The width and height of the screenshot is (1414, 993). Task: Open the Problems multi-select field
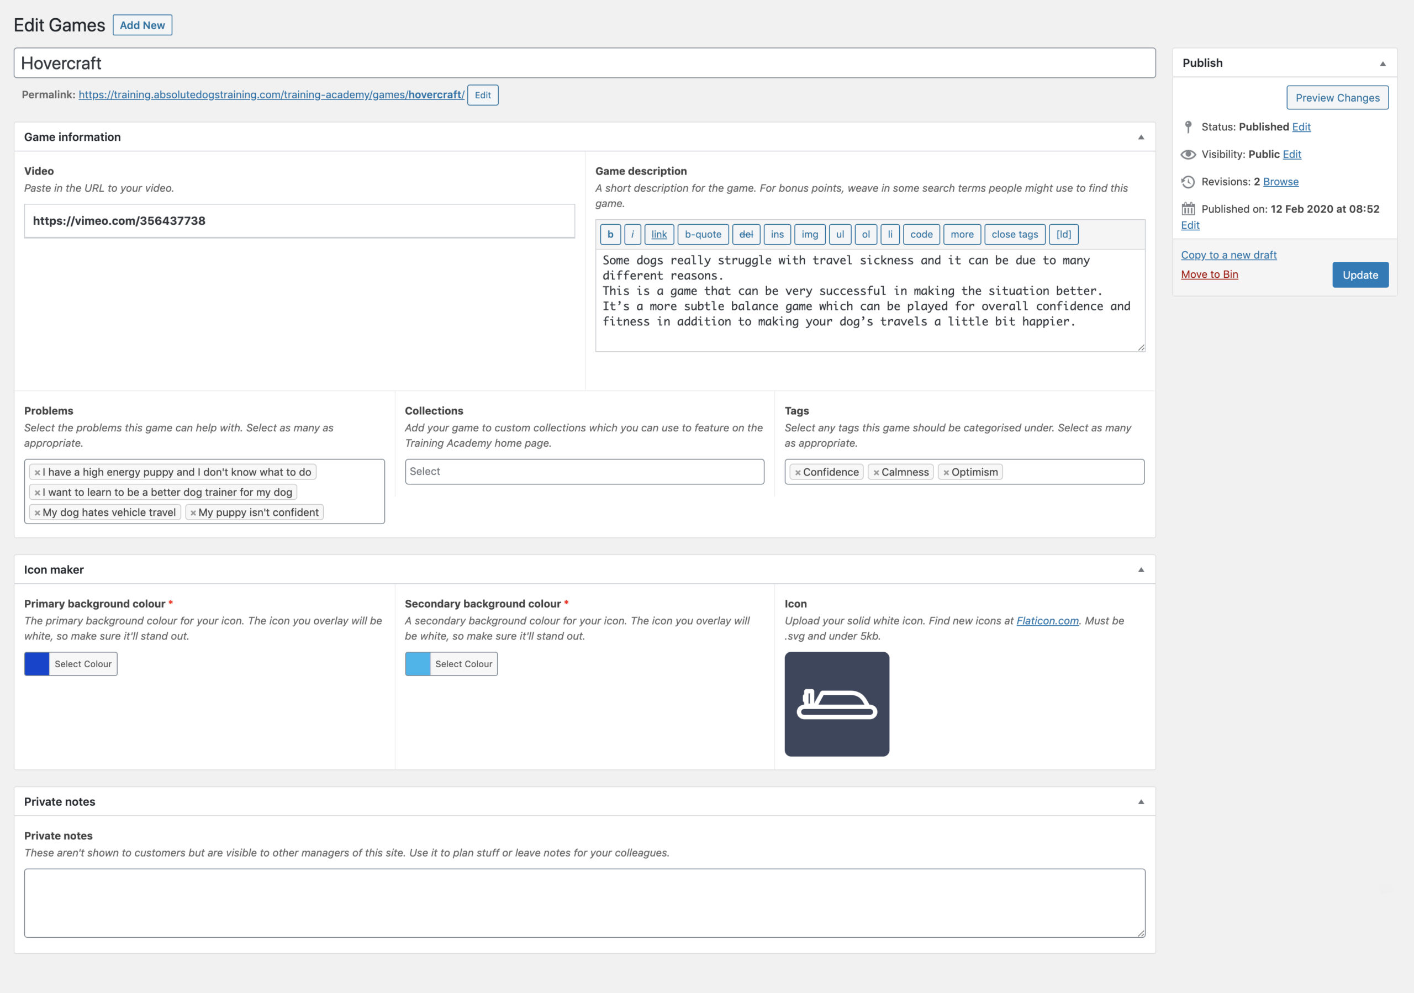click(x=204, y=492)
